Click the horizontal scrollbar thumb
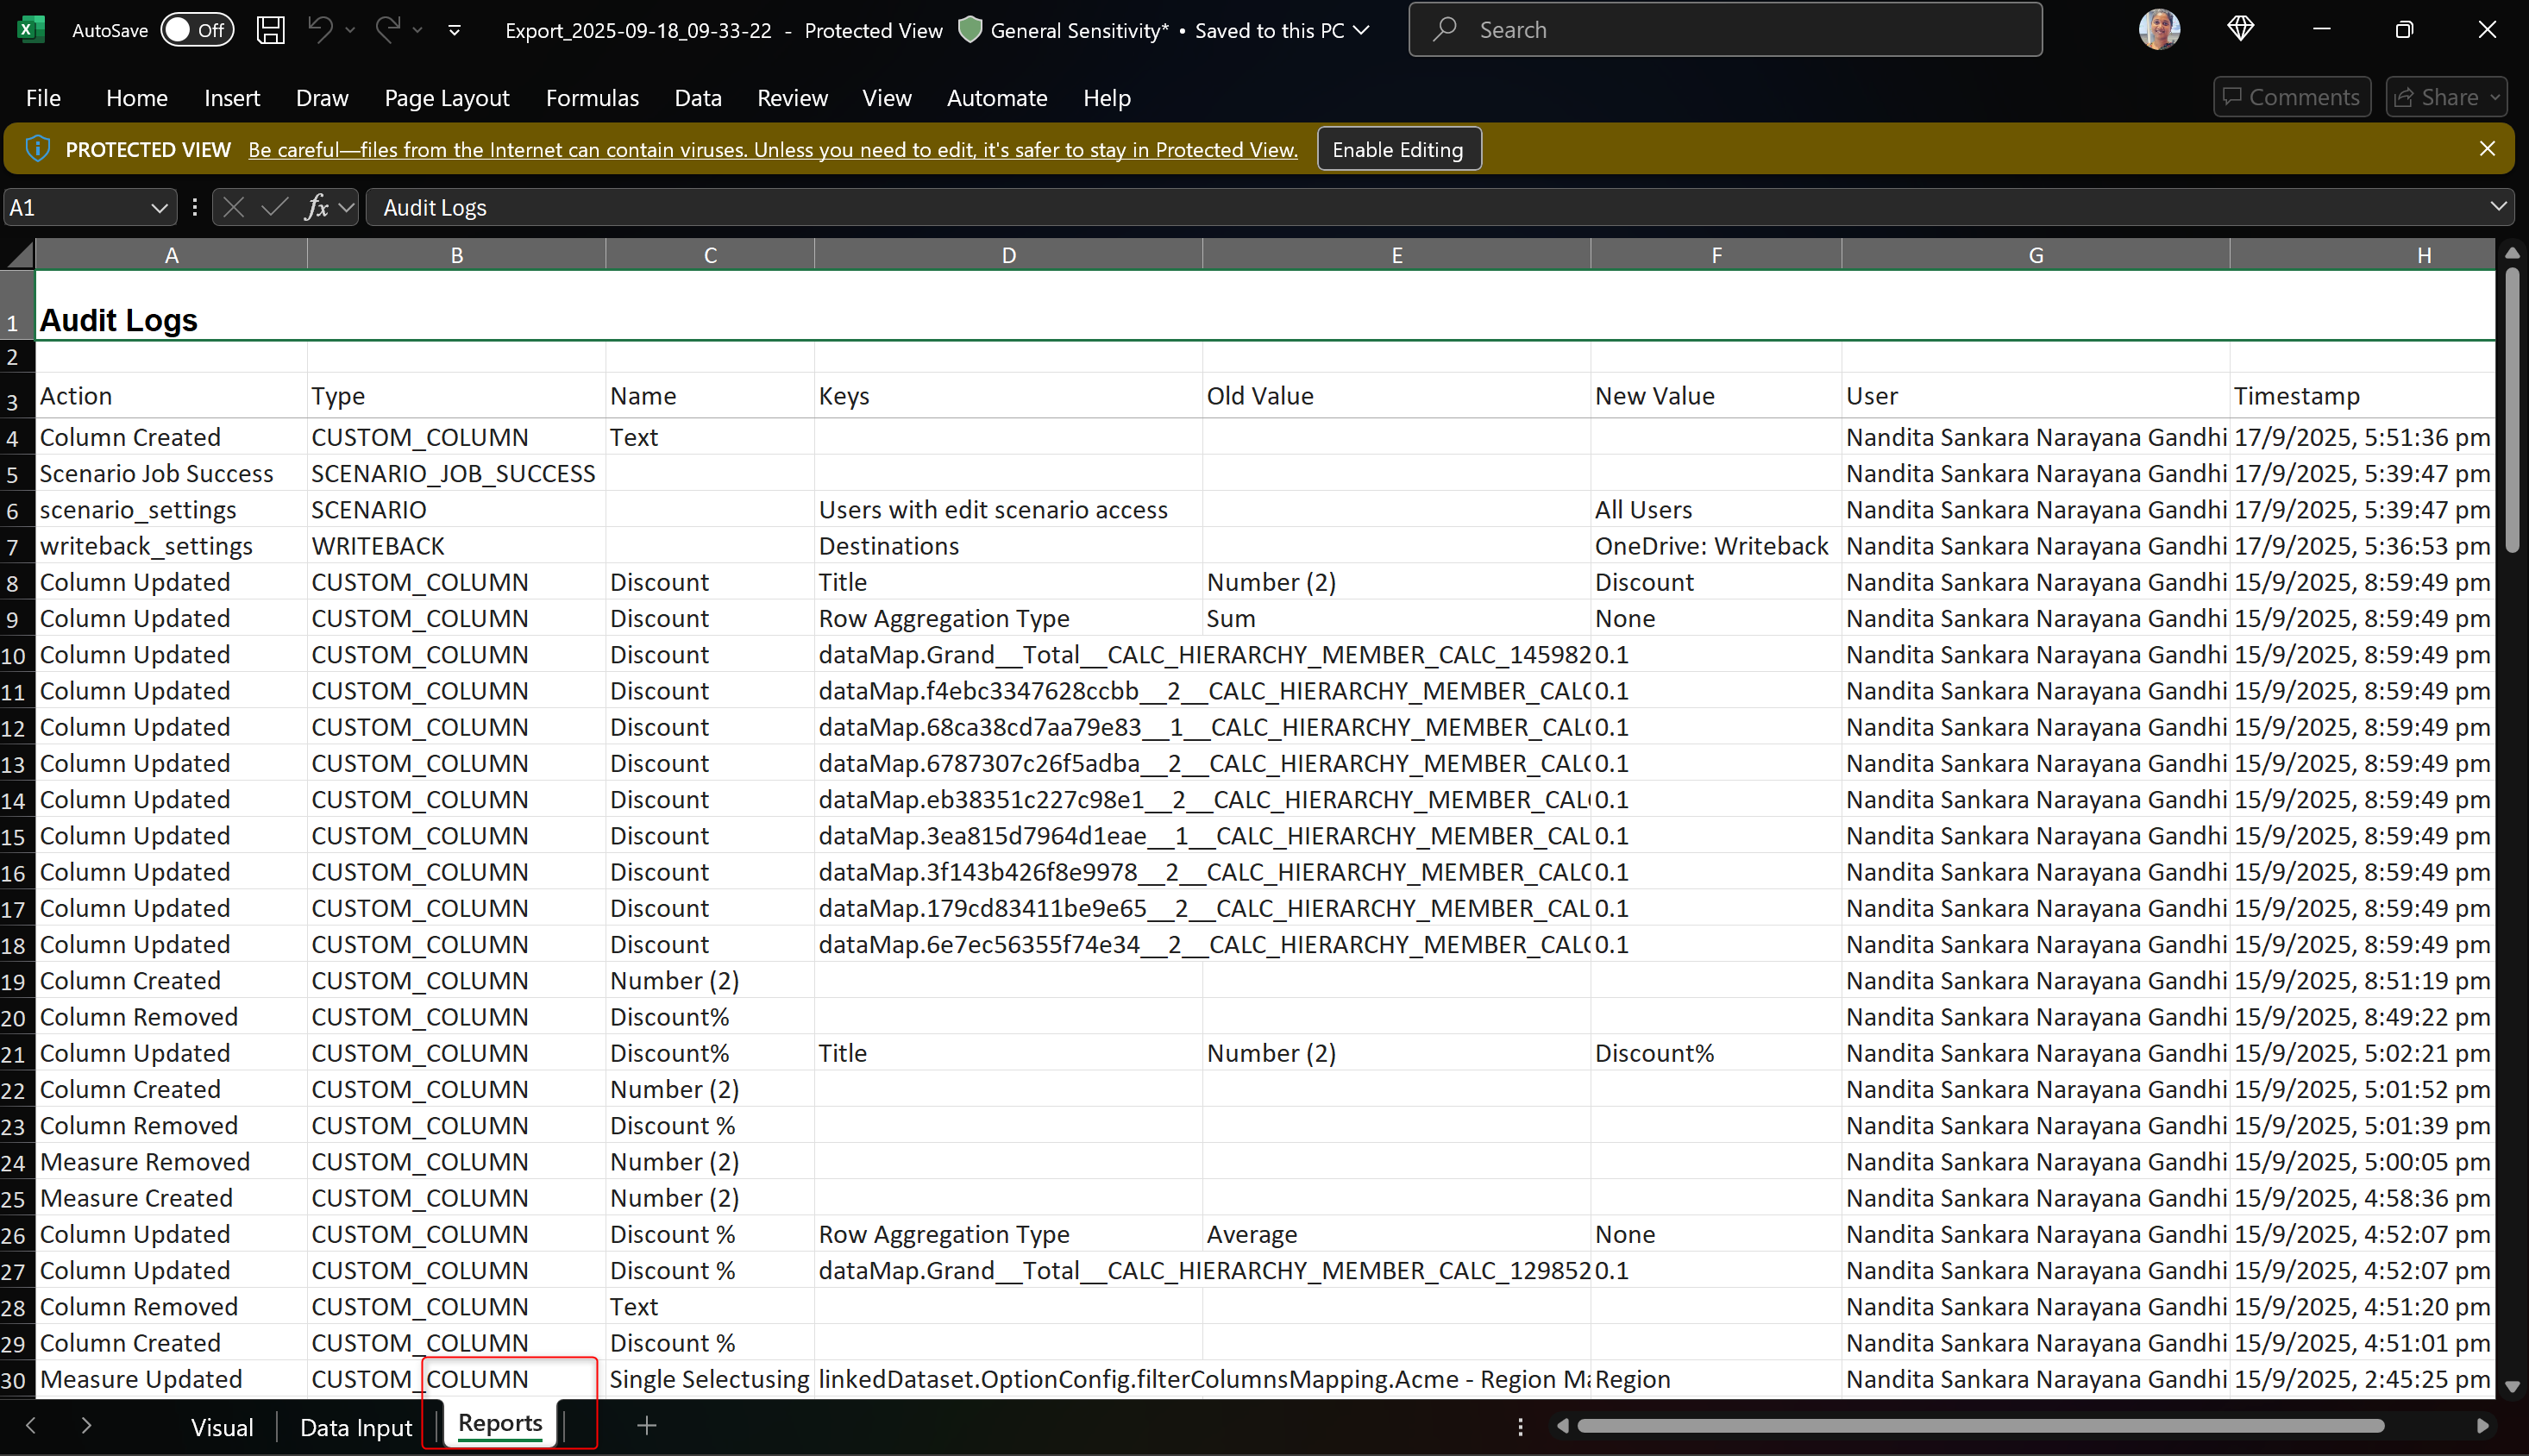The height and width of the screenshot is (1456, 2529). (1980, 1426)
